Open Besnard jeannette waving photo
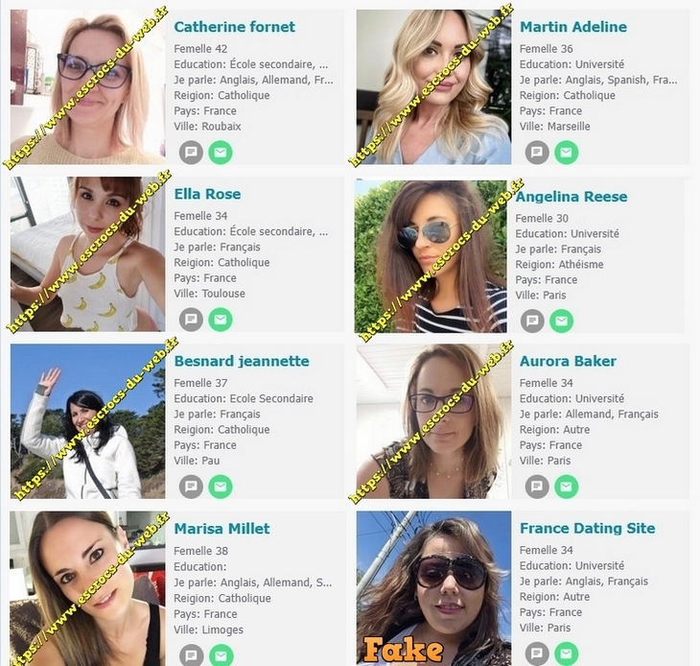 click(x=87, y=421)
